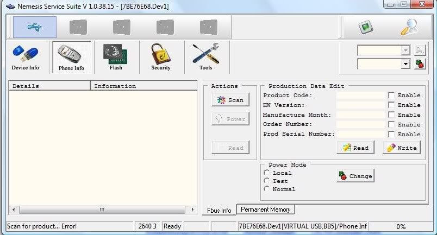The image size is (437, 235).
Task: Select the USB connection icon
Action: pos(34,27)
